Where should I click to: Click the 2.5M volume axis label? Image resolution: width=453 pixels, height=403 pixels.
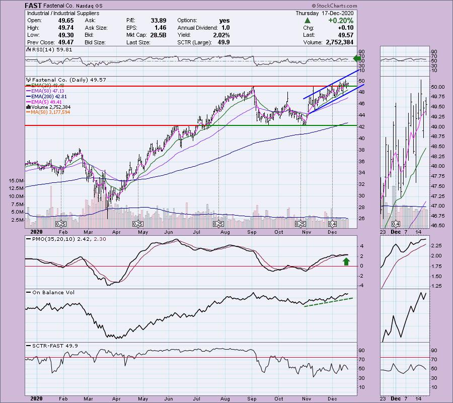(x=18, y=220)
